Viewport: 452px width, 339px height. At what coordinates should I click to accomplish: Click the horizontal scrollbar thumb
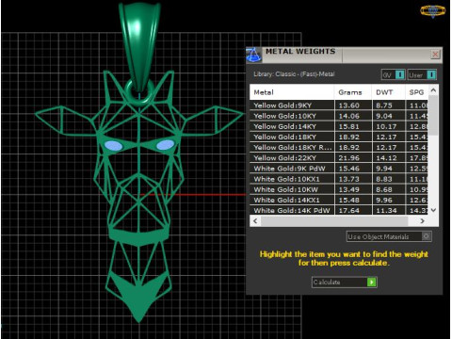pyautogui.click(x=334, y=221)
